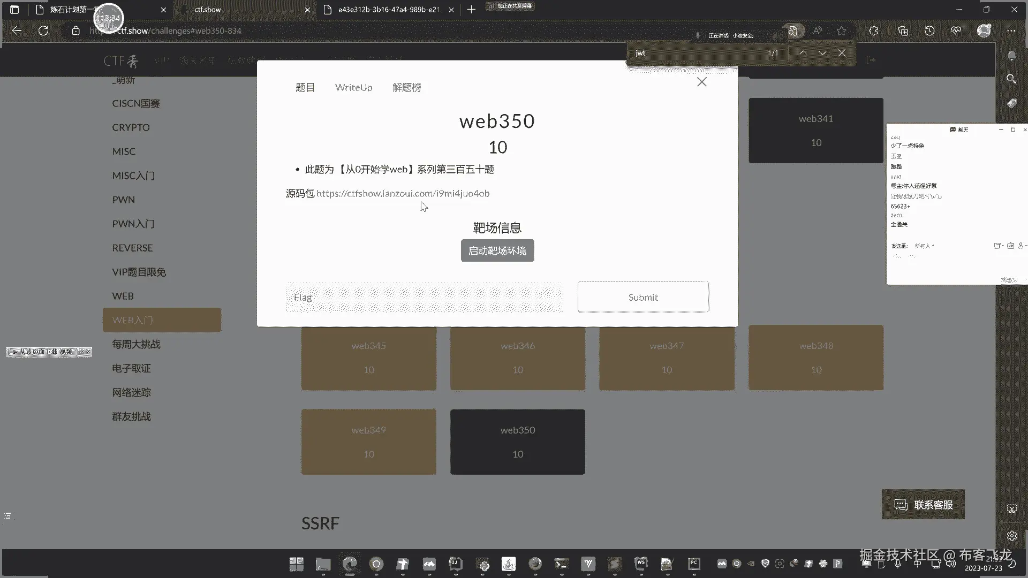The height and width of the screenshot is (578, 1028).
Task: Jump to next find result arrow
Action: click(x=822, y=53)
